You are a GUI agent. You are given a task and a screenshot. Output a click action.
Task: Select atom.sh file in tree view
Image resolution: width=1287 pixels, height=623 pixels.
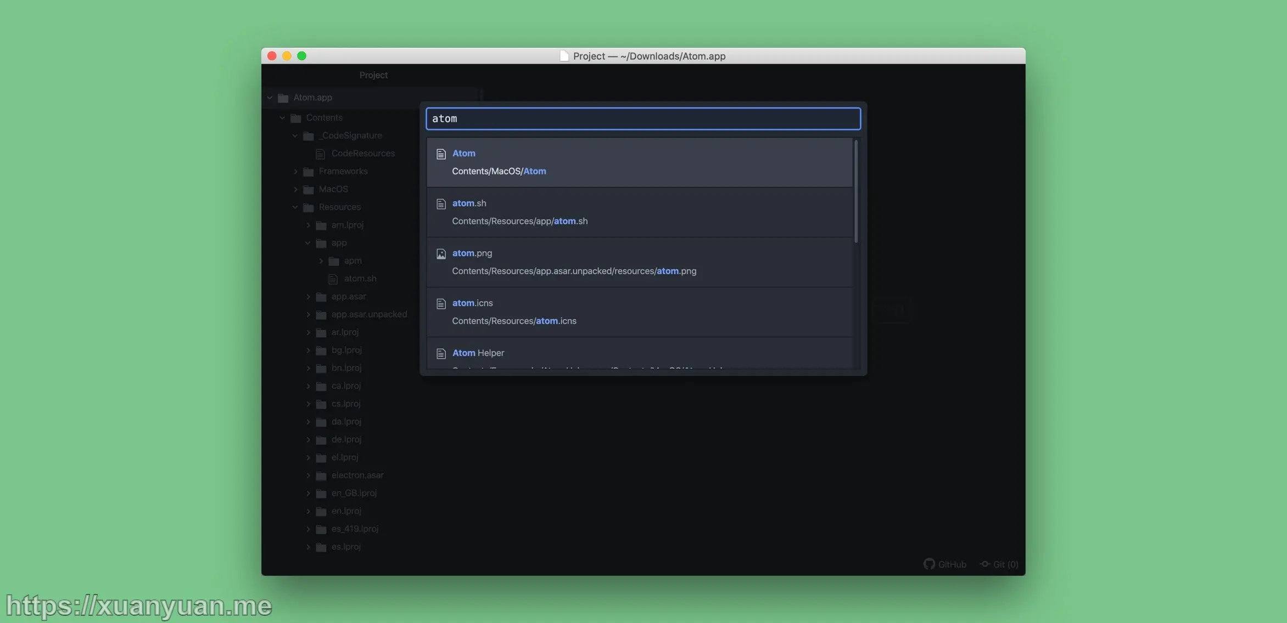pos(360,279)
